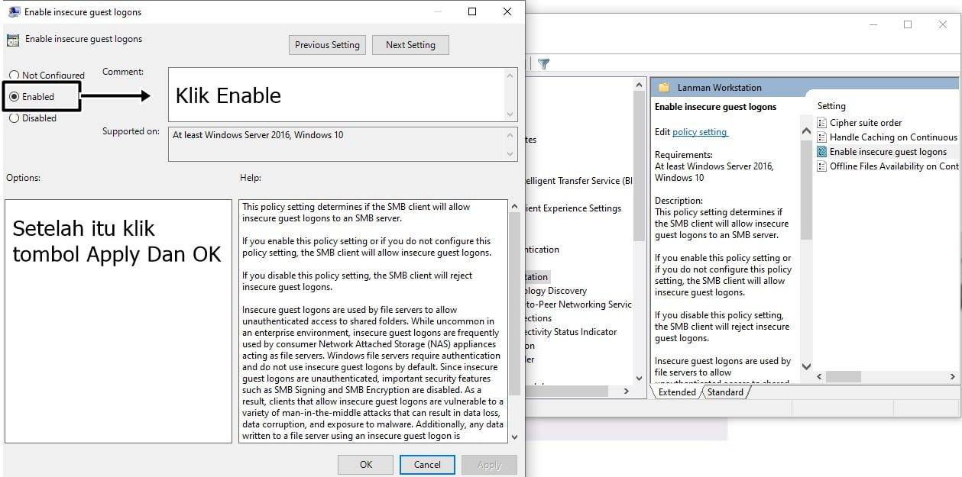The width and height of the screenshot is (962, 477).
Task: Click the Handle Caching on Continuous icon
Action: pyautogui.click(x=822, y=137)
